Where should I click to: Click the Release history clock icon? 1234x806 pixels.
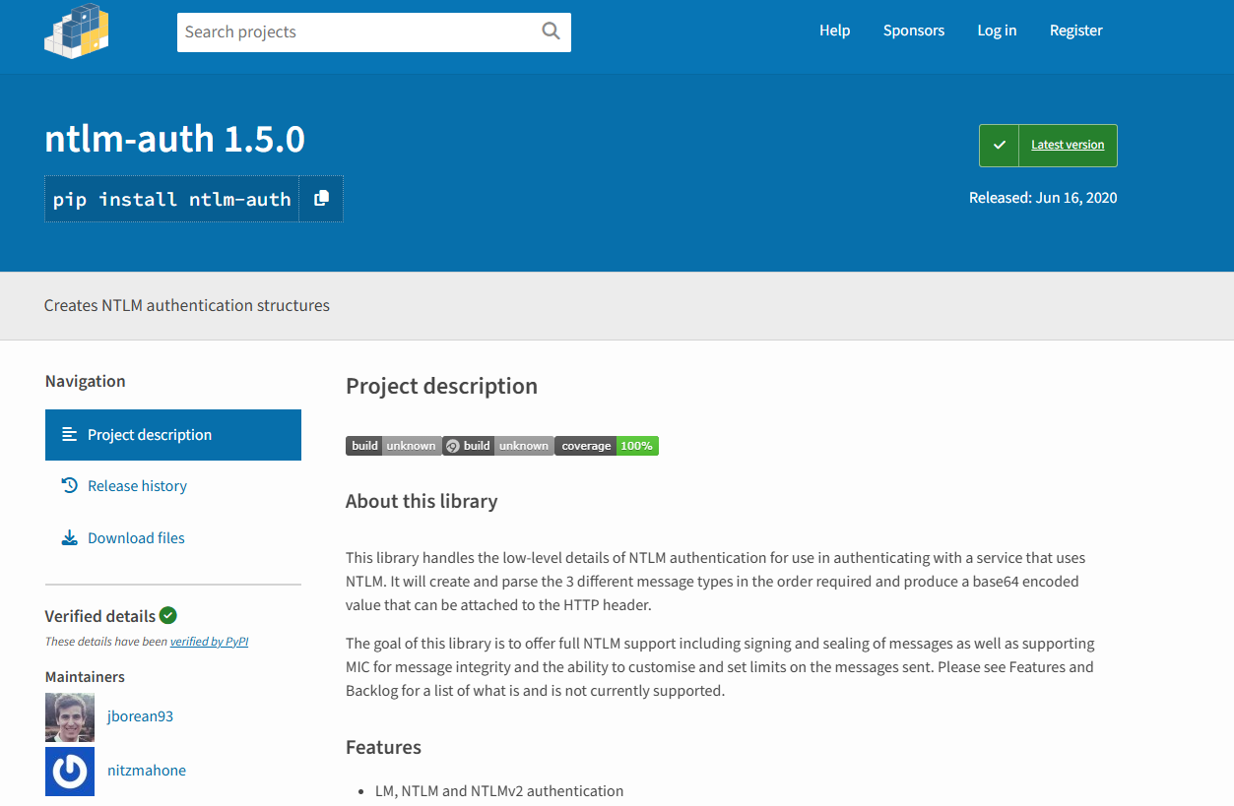coord(69,486)
